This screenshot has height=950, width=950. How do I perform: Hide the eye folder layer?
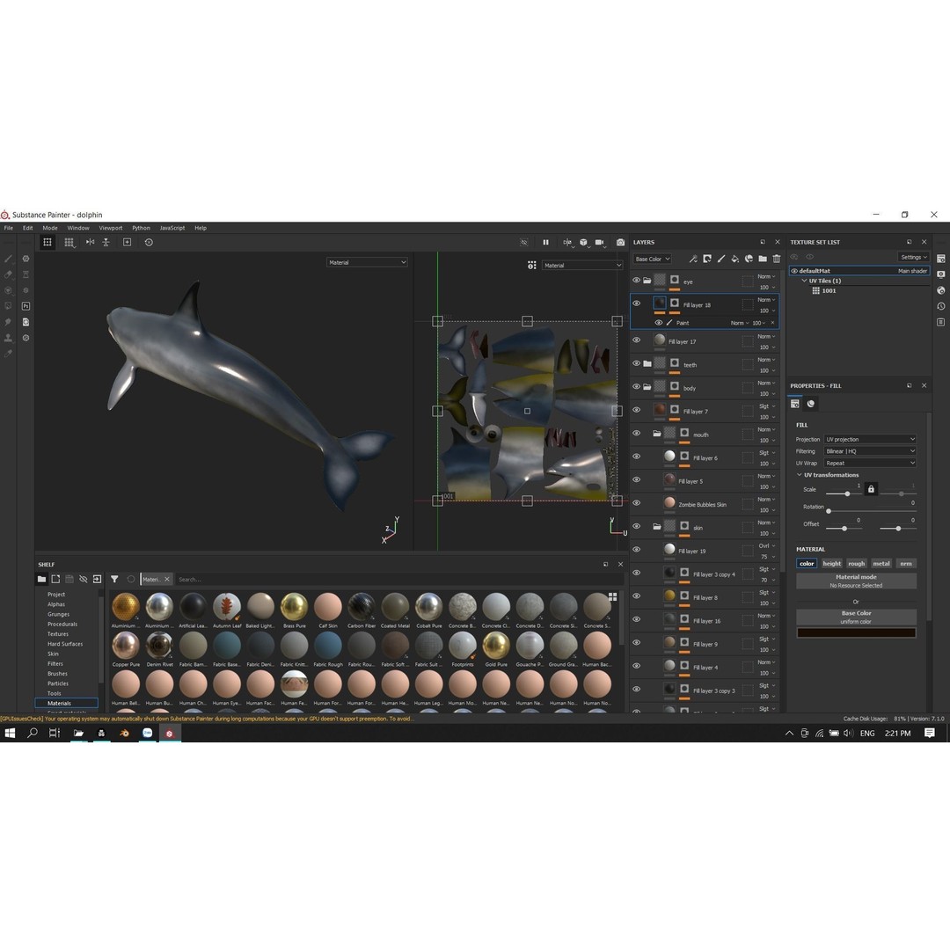coord(636,281)
